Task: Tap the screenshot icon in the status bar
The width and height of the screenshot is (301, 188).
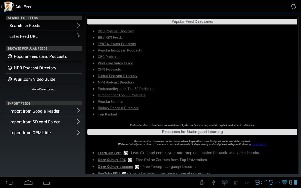Action: pos(236,183)
